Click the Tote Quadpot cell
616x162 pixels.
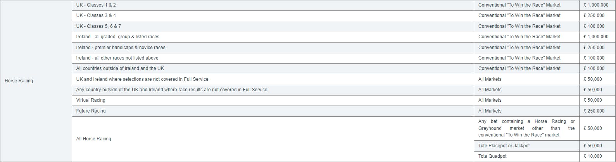point(526,156)
